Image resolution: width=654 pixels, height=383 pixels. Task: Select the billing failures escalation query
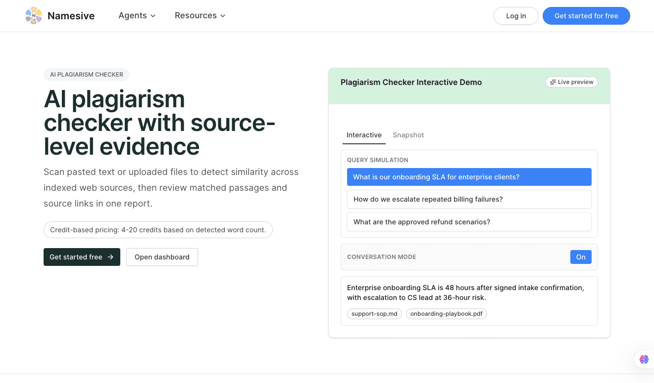[469, 199]
